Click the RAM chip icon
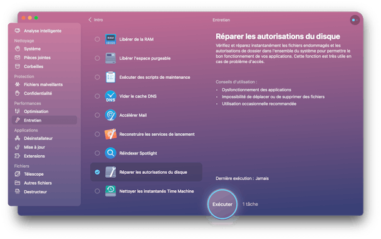This screenshot has width=381, height=239. point(110,39)
